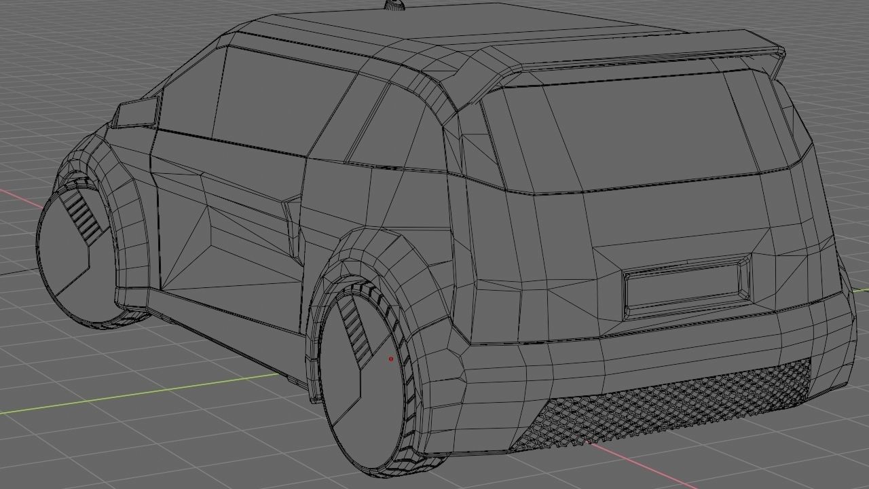Select the rear wheel hub cover
This screenshot has width=869, height=489.
point(361,384)
